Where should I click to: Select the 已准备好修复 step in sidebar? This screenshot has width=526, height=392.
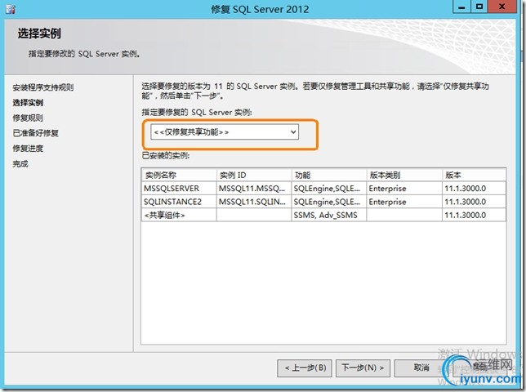(36, 133)
